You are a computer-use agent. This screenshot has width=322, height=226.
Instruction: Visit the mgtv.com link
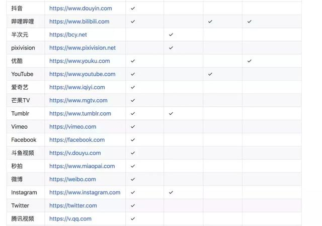pyautogui.click(x=78, y=100)
